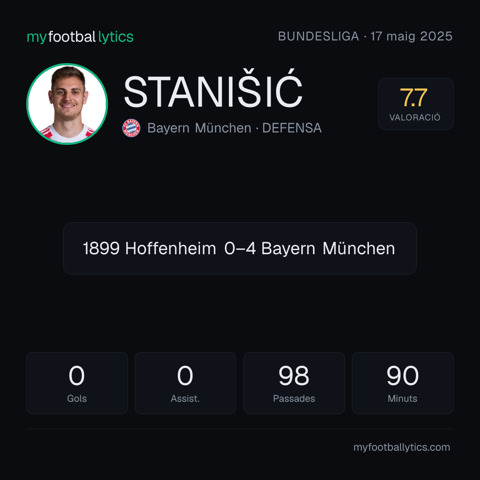Select the 7.7 Valoració rating card
Image resolution: width=480 pixels, height=480 pixels.
pyautogui.click(x=416, y=104)
